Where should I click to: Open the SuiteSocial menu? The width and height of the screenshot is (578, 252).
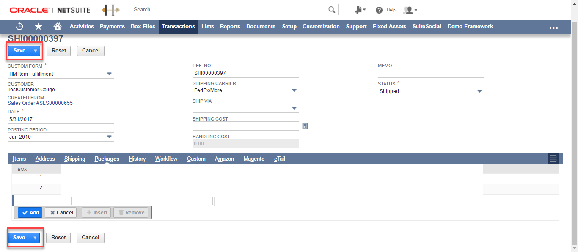point(427,26)
